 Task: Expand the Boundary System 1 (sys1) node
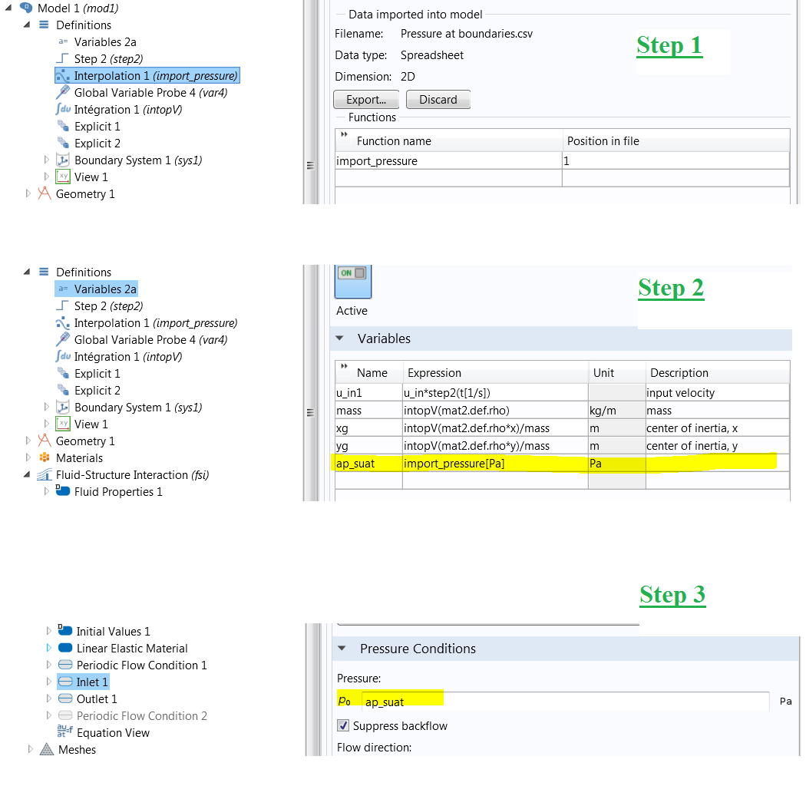(x=48, y=160)
